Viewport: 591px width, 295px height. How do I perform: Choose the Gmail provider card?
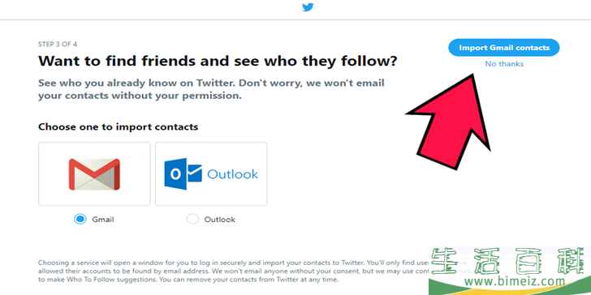(94, 173)
